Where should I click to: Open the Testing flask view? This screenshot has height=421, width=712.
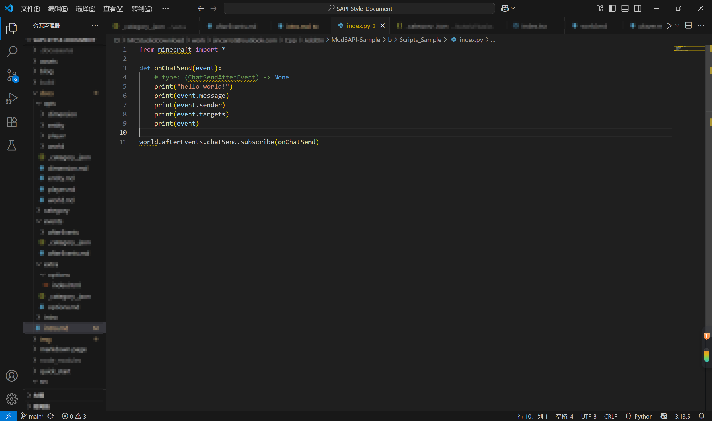[x=11, y=145]
